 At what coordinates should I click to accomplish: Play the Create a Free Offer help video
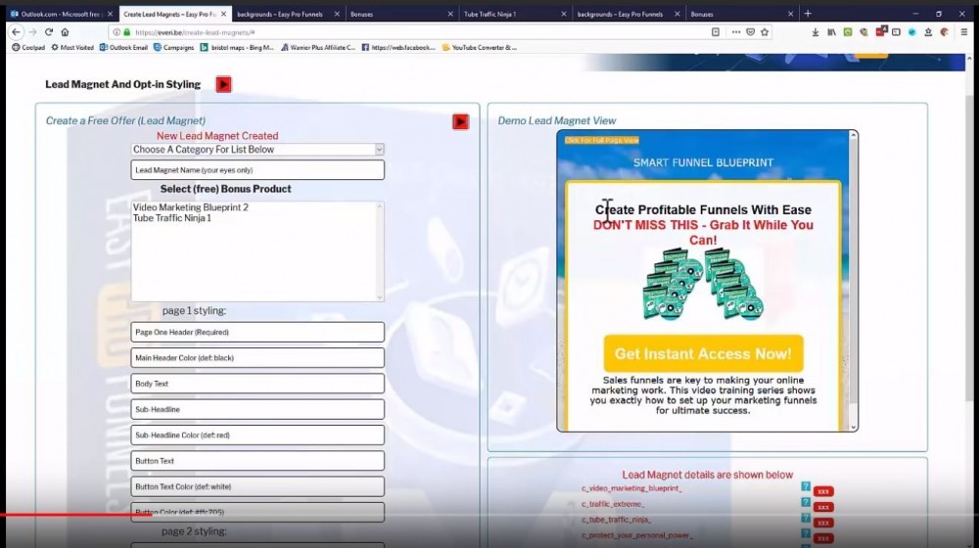click(x=461, y=121)
